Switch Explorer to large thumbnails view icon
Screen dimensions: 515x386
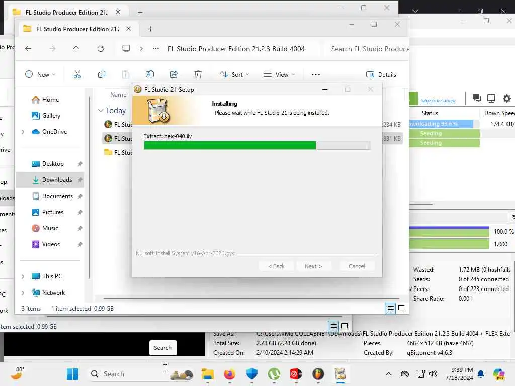click(401, 308)
